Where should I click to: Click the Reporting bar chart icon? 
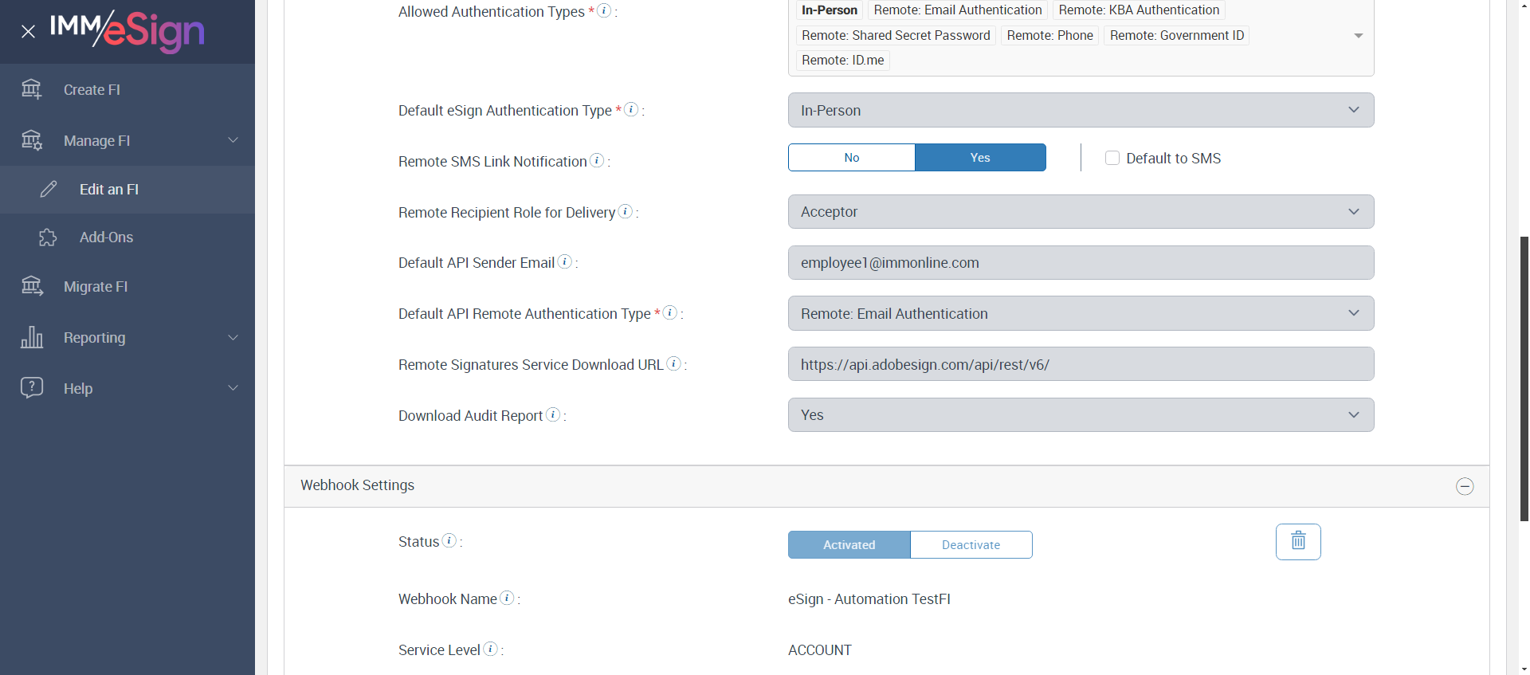click(32, 337)
